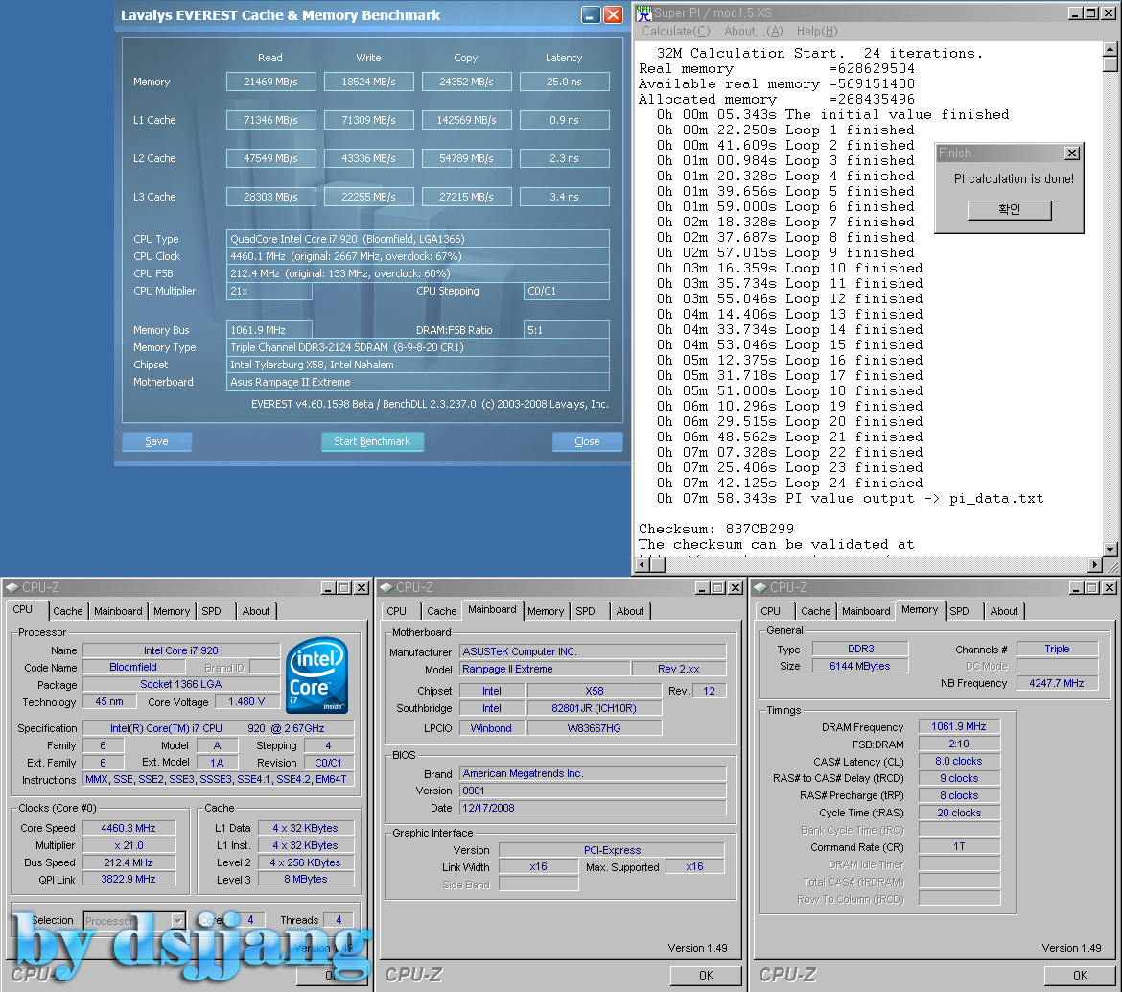The width and height of the screenshot is (1122, 992).
Task: Click OK in the middle CPU-Z window
Action: coord(706,975)
